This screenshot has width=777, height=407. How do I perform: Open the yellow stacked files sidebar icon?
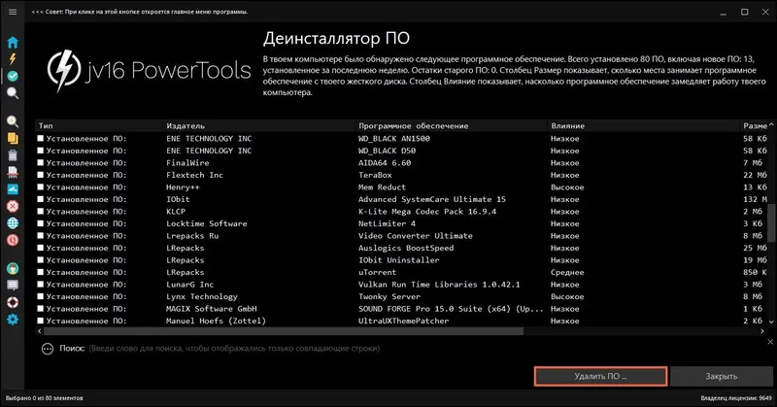click(13, 138)
